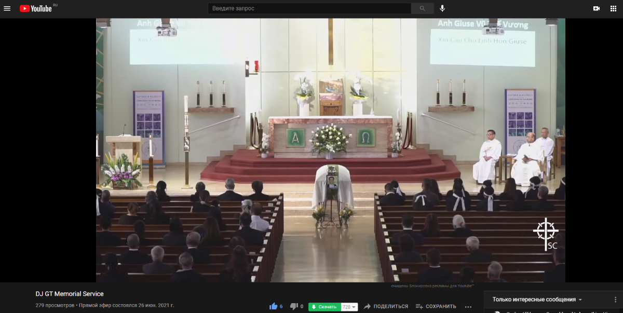Click the ad-block notice text below player
Image resolution: width=623 pixels, height=313 pixels.
[x=432, y=285]
